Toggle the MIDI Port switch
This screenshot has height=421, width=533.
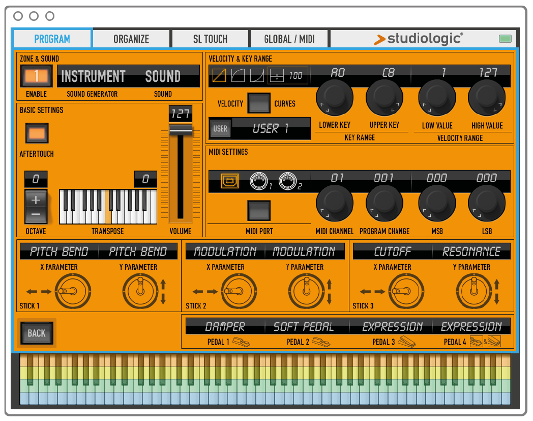(259, 211)
